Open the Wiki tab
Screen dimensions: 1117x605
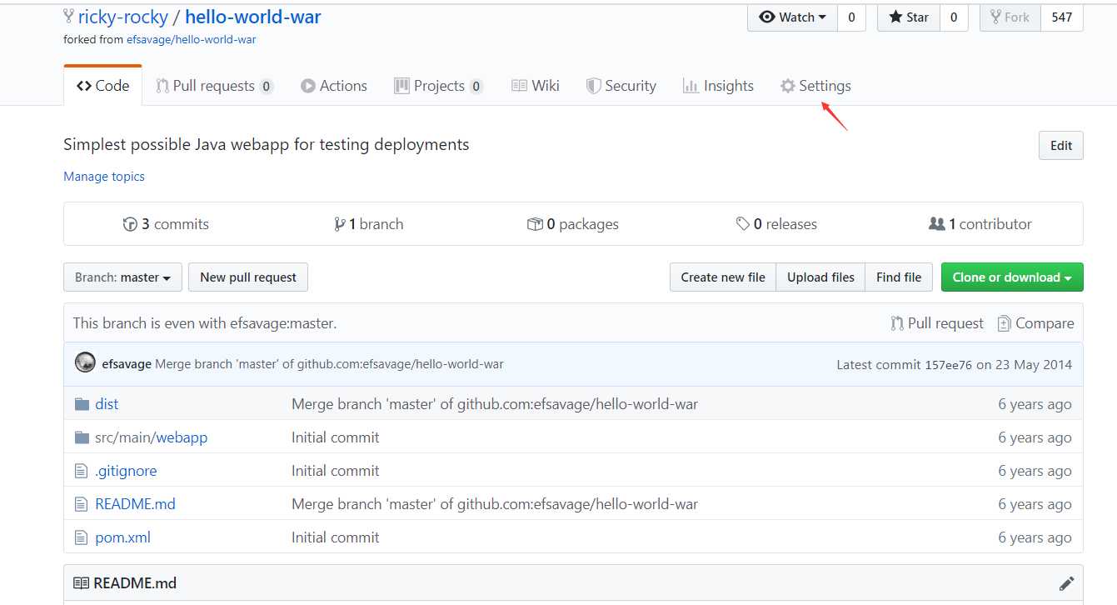[x=536, y=86]
